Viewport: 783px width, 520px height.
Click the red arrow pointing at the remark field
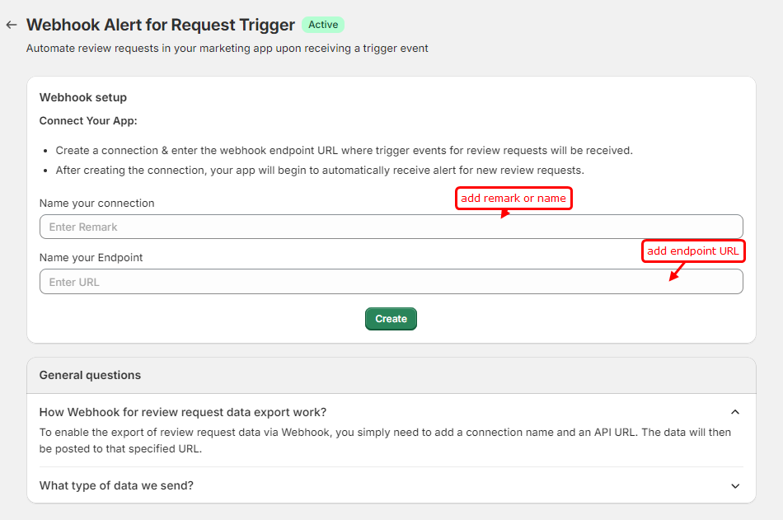pyautogui.click(x=505, y=214)
